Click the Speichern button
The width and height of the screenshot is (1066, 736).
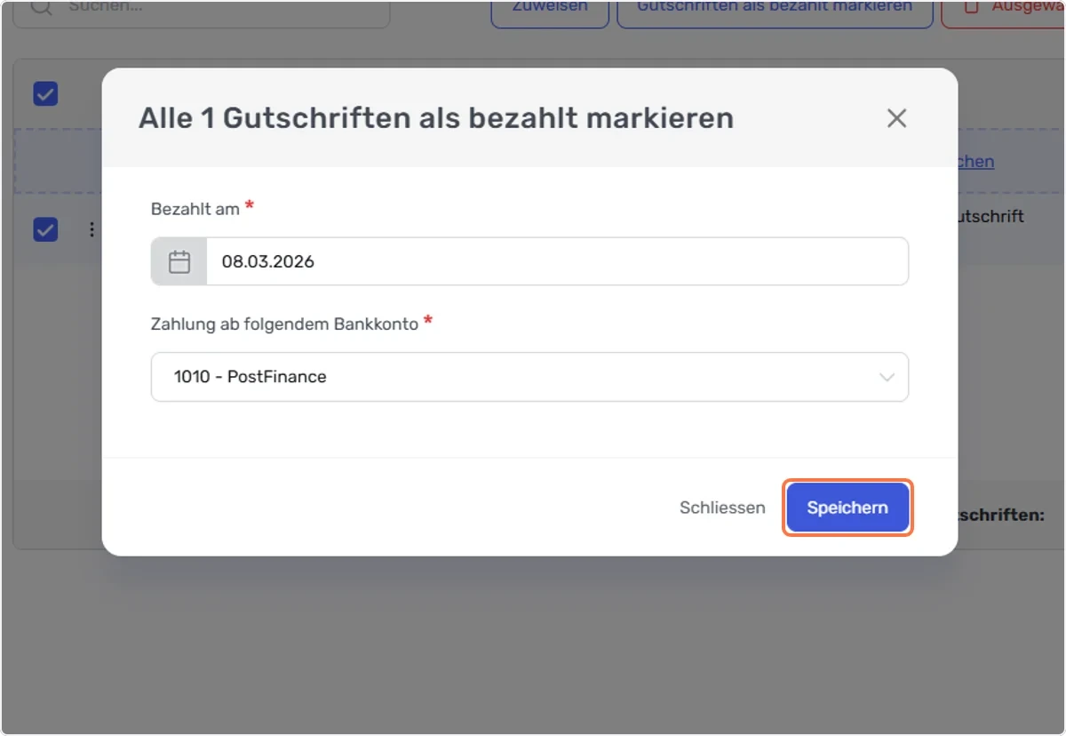coord(847,508)
